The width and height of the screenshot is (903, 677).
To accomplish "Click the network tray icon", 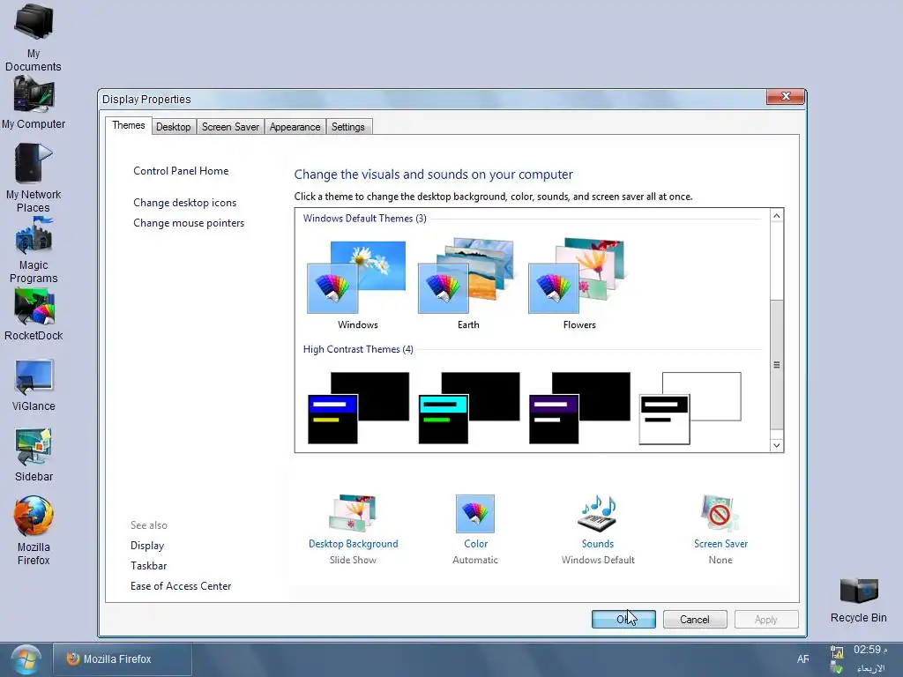I will click(x=837, y=652).
